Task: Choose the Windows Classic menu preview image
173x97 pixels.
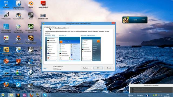Action: tap(52, 49)
